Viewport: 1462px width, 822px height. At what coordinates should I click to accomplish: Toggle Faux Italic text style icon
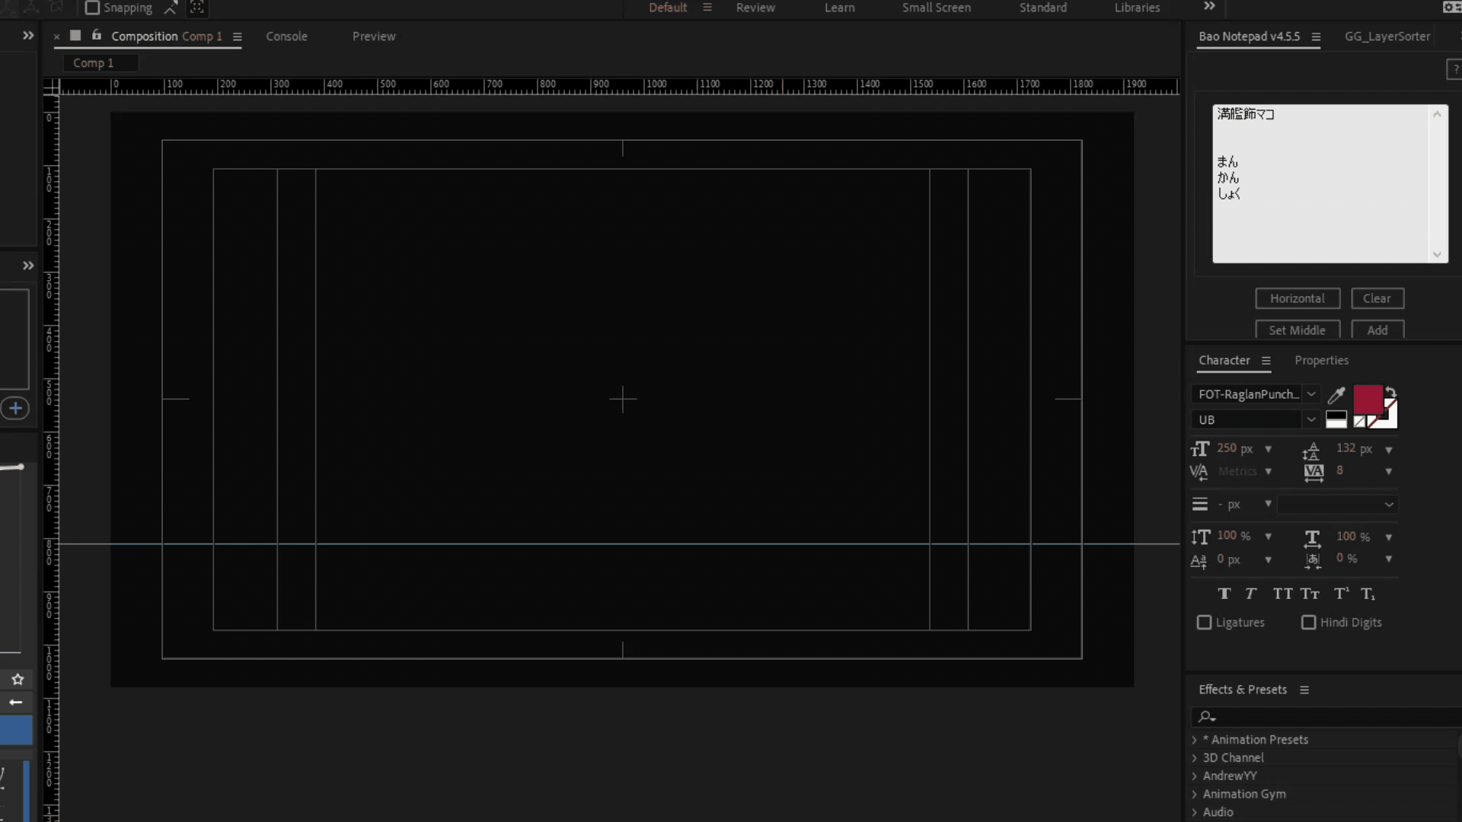click(1250, 594)
